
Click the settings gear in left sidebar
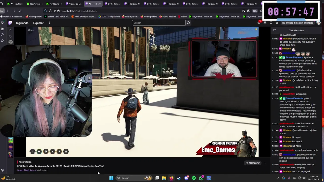pyautogui.click(x=2, y=170)
